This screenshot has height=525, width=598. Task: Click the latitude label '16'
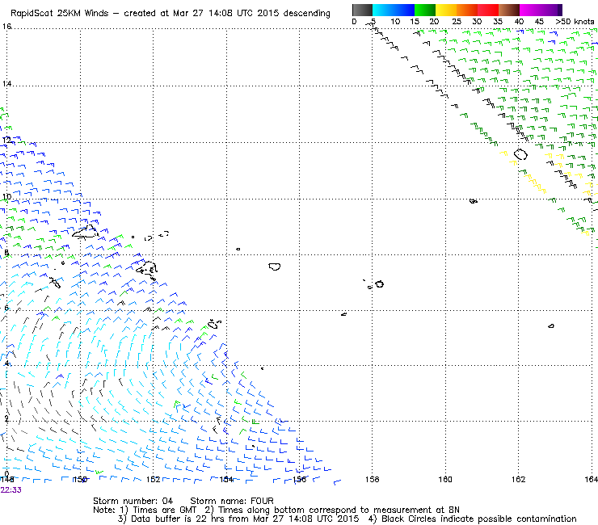pyautogui.click(x=6, y=27)
